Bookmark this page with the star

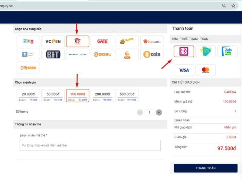pyautogui.click(x=233, y=6)
